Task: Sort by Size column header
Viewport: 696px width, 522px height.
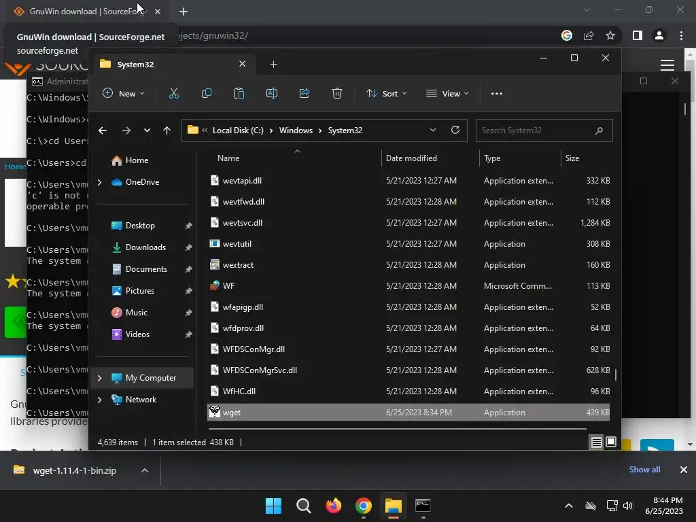Action: point(572,158)
